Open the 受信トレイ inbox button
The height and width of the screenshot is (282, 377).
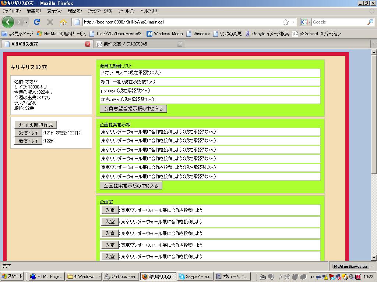click(28, 133)
